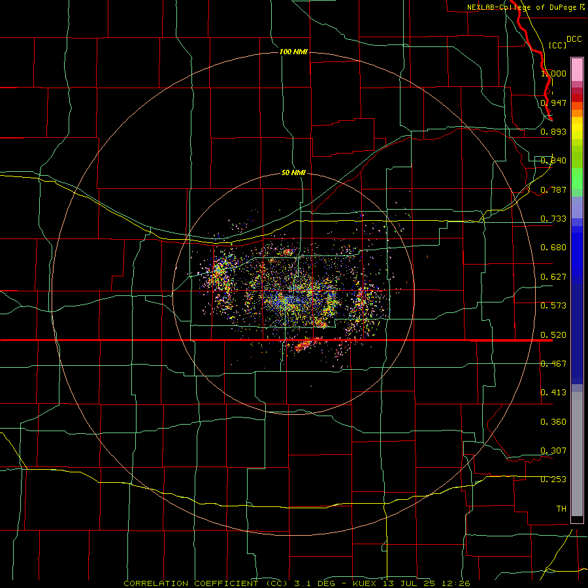Click the 50 NMI range ring label
This screenshot has width=588, height=588.
pos(293,172)
